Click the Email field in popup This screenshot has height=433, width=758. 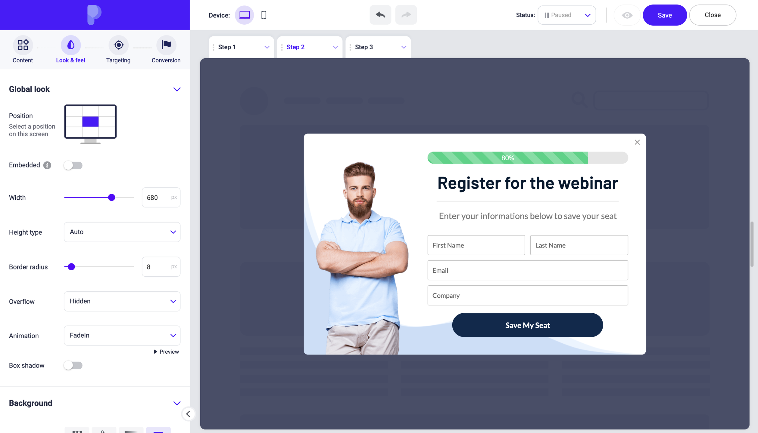[x=528, y=270]
